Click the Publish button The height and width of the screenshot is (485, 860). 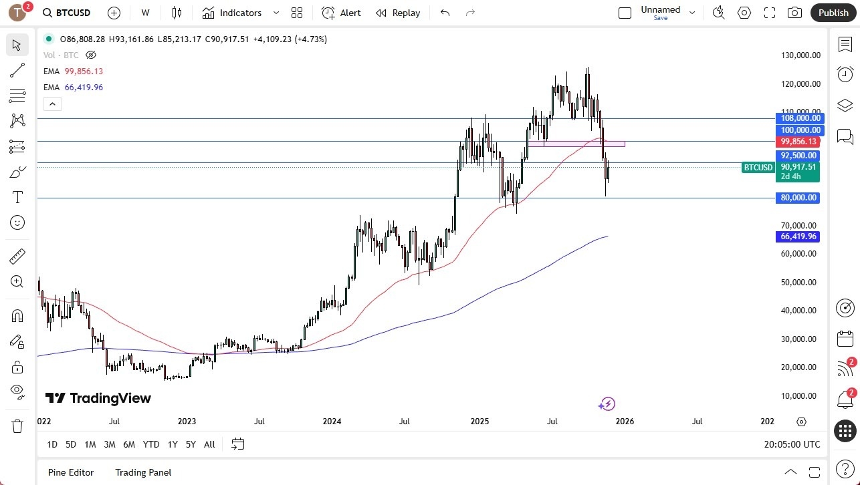(x=833, y=13)
